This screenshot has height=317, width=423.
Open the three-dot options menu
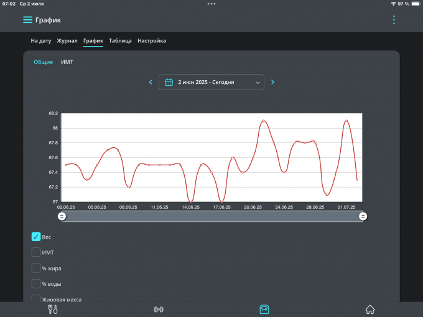coord(394,20)
